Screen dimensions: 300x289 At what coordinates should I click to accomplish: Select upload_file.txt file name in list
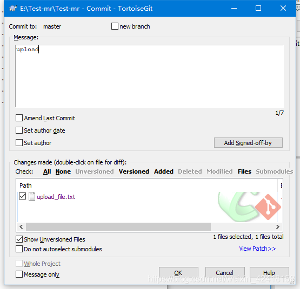[x=56, y=197]
